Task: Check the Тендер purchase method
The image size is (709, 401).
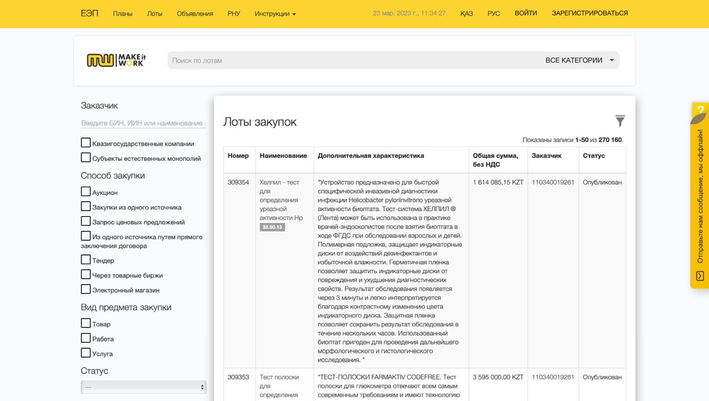Action: 86,260
